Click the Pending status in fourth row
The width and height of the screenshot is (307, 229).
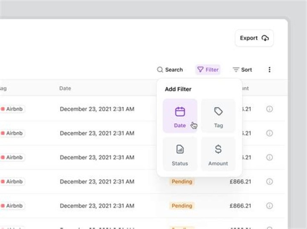(182, 181)
